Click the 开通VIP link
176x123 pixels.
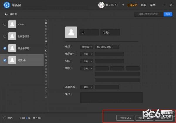point(132,5)
